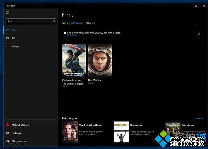The image size is (208, 149).
Task: Open Captain America poster thumbnail
Action: pos(74,61)
